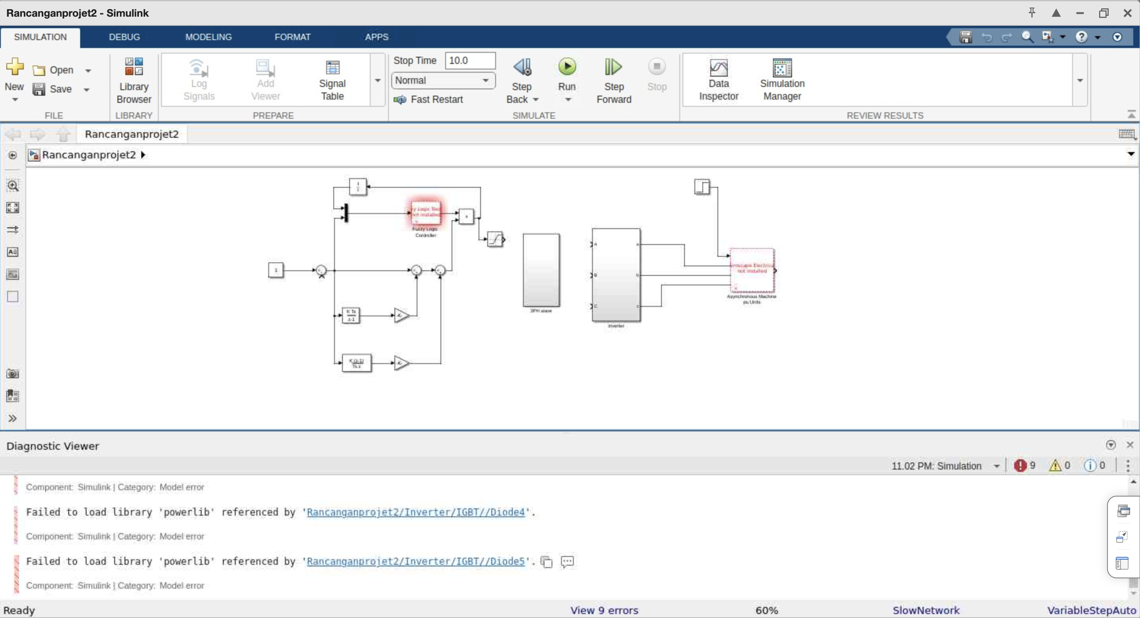Screen dimensions: 1140x618
Task: Select the Annotation text tool
Action: 13,252
